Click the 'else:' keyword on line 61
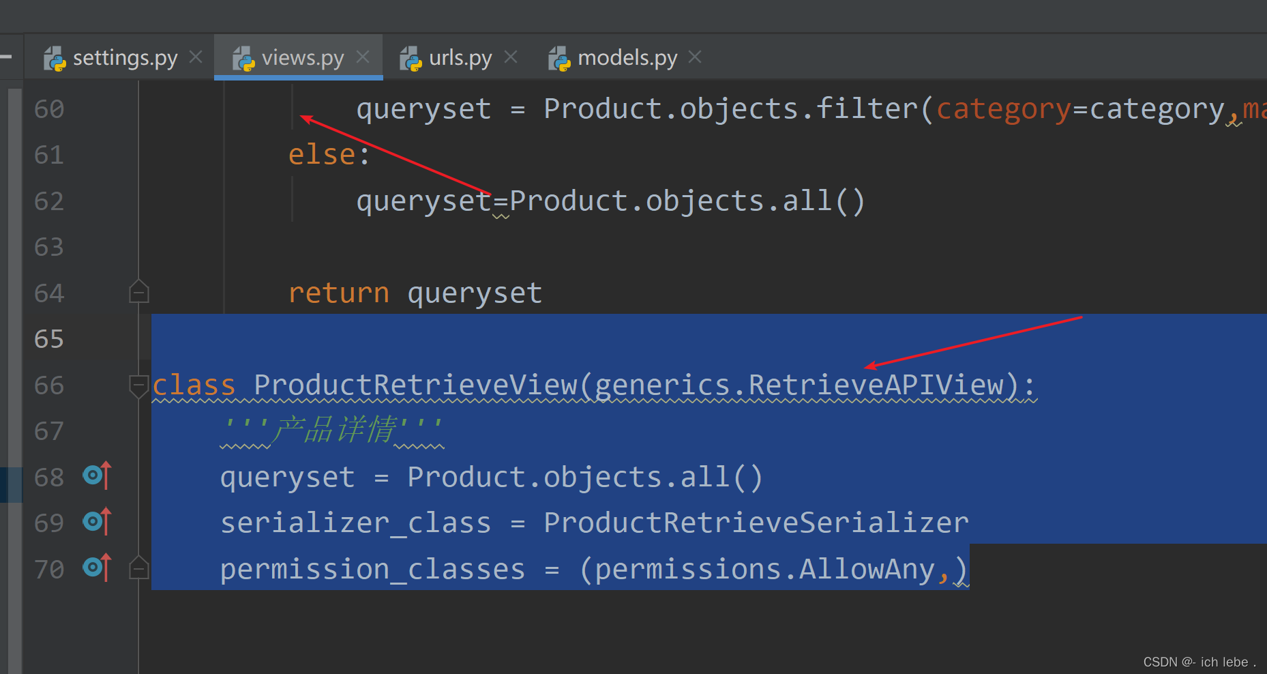The height and width of the screenshot is (674, 1267). (329, 155)
